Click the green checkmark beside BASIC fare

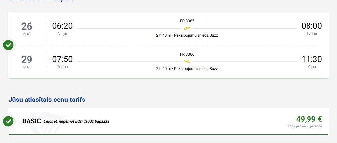8,121
